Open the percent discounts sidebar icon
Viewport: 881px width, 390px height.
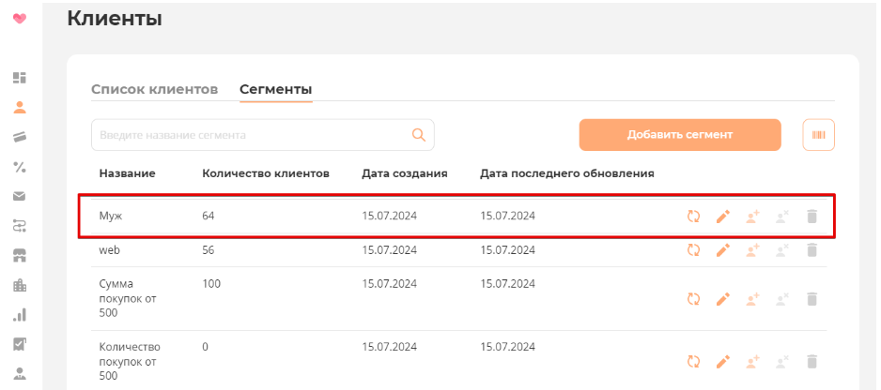click(20, 167)
